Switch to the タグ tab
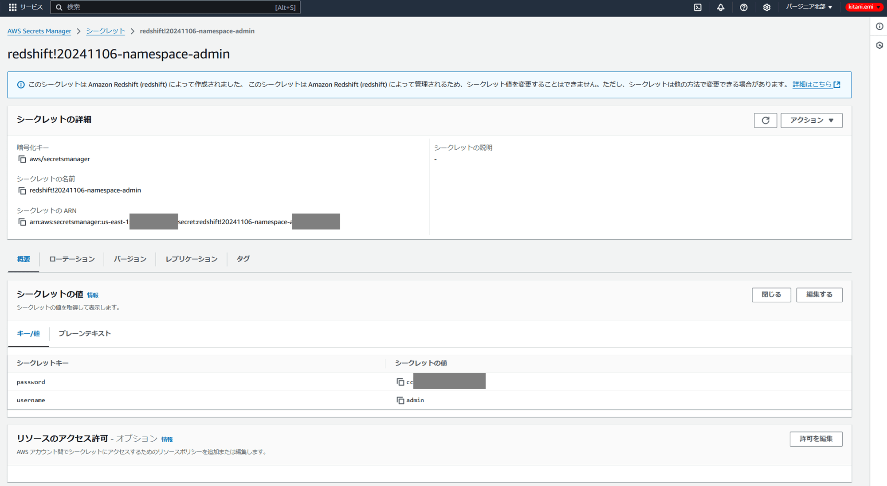The width and height of the screenshot is (887, 486). pos(243,259)
